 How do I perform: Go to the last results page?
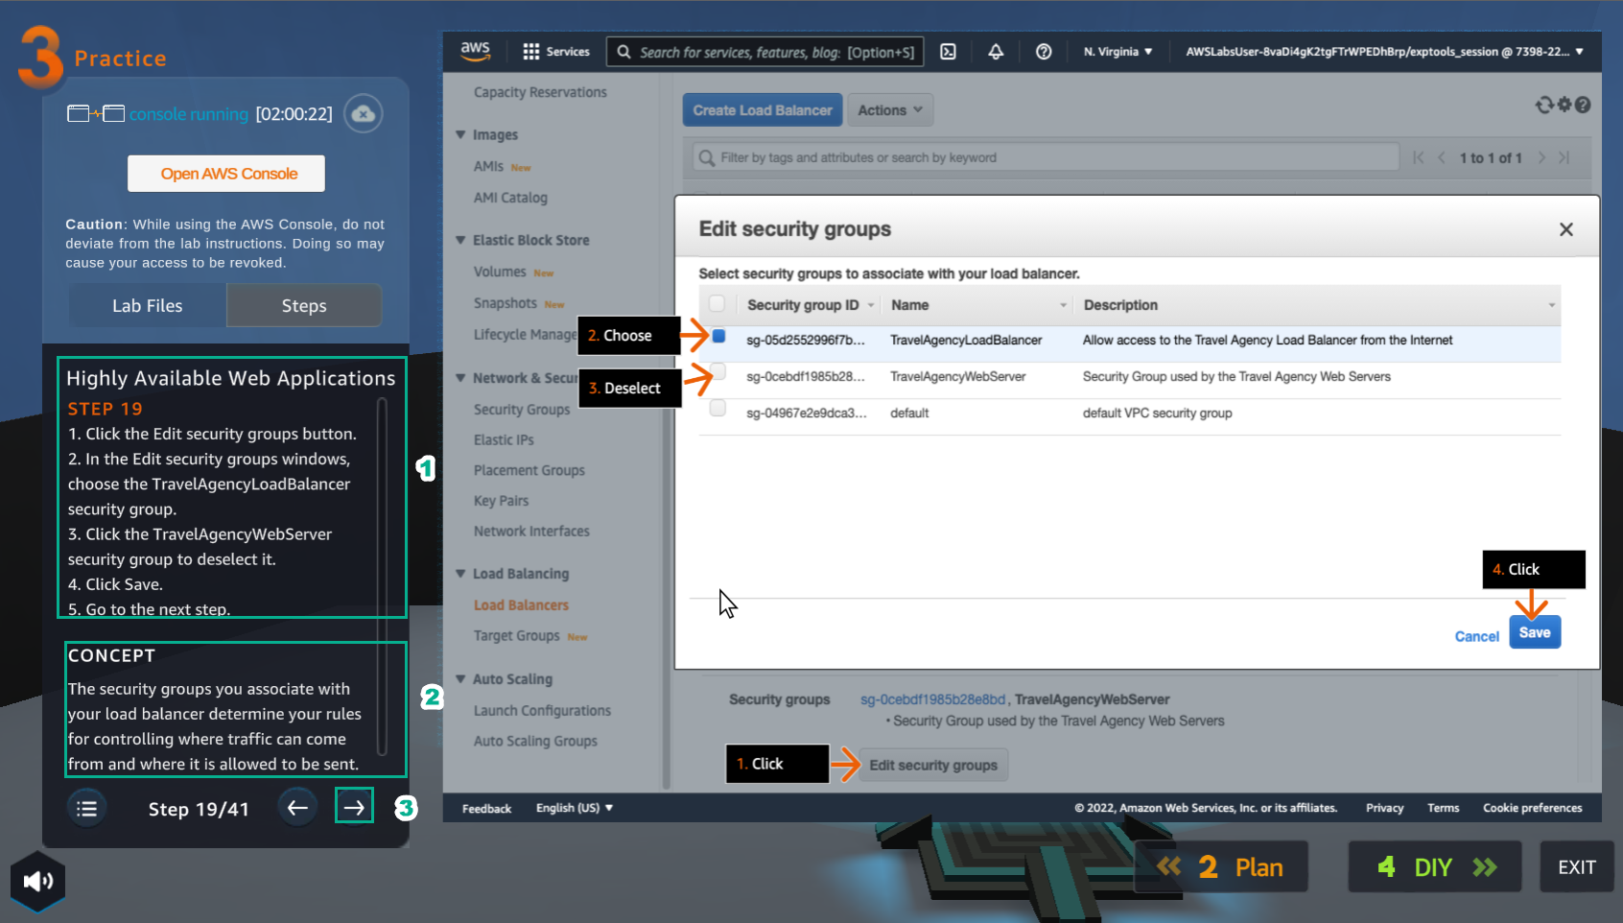click(x=1564, y=157)
